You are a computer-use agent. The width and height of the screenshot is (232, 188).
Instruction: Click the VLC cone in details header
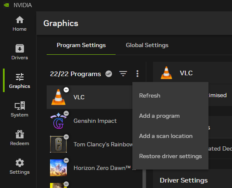point(166,73)
